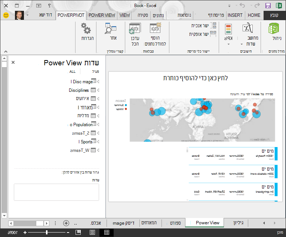Expand the Population table
This screenshot has height=237, width=286.
(x=98, y=125)
